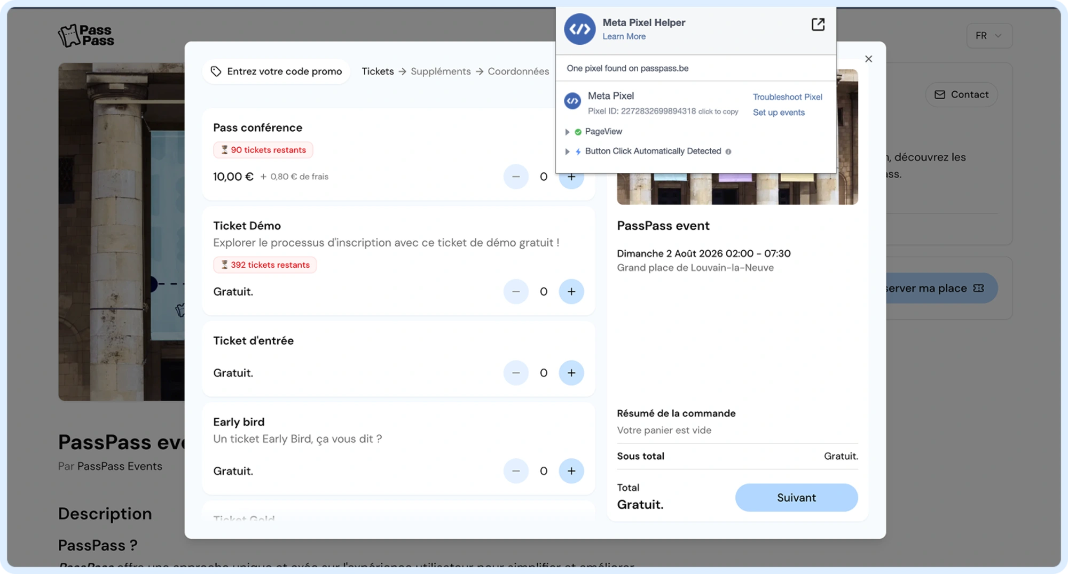Increase Ticket Démo quantity
The width and height of the screenshot is (1068, 574).
tap(571, 292)
